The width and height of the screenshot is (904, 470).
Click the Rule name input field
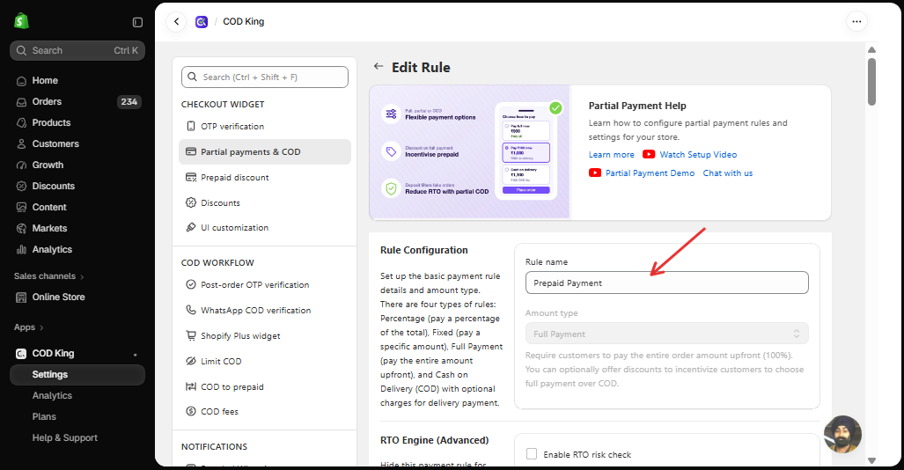pos(667,283)
